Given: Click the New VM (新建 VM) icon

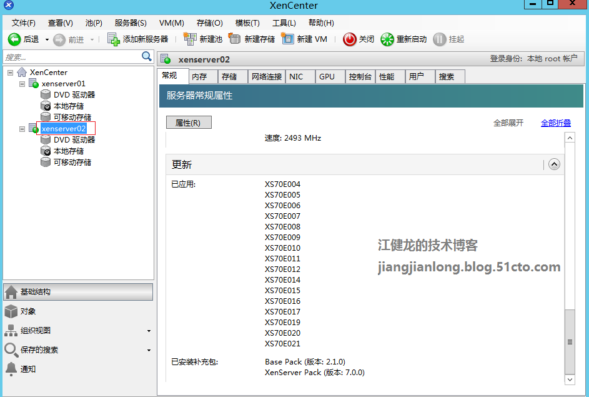Looking at the screenshot, I should click(287, 39).
